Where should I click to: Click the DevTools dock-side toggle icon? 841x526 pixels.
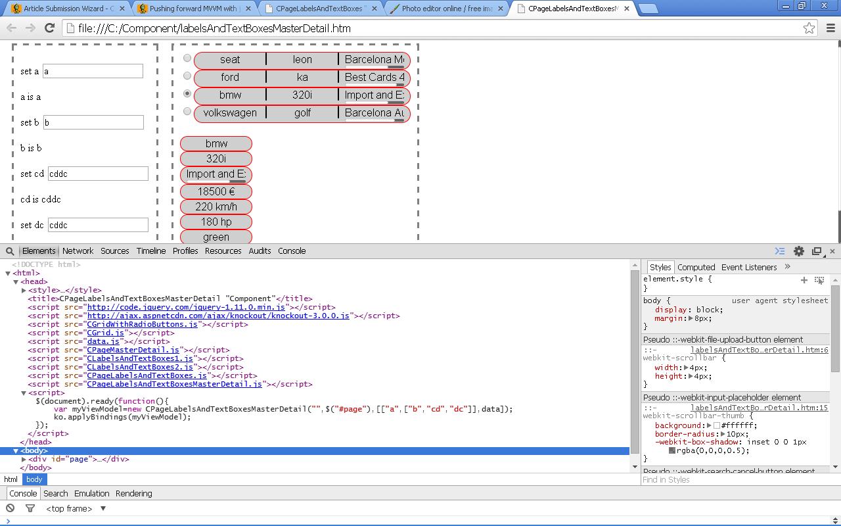[x=817, y=251]
